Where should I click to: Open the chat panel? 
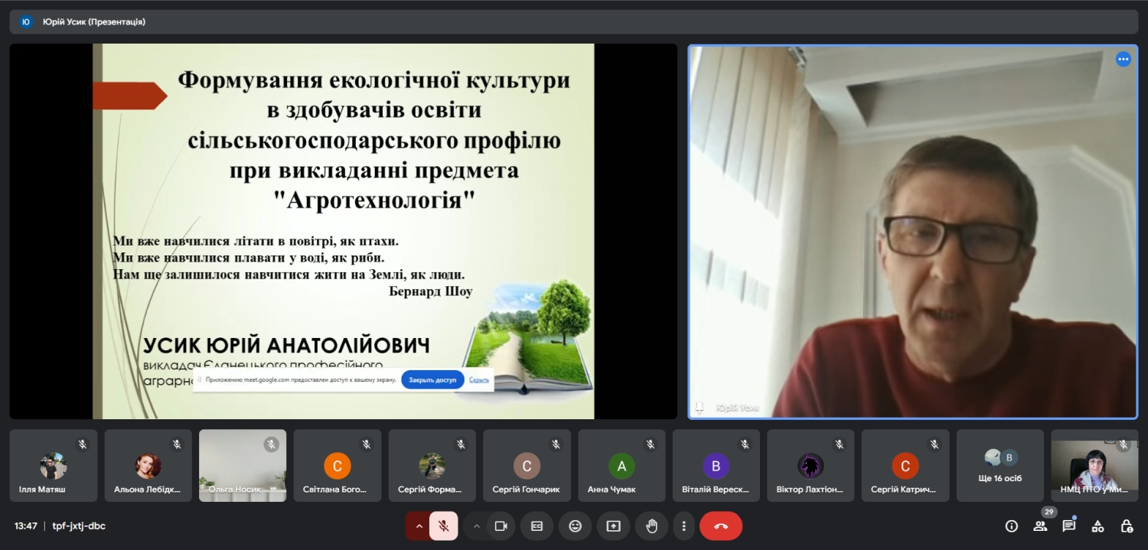pyautogui.click(x=1069, y=526)
